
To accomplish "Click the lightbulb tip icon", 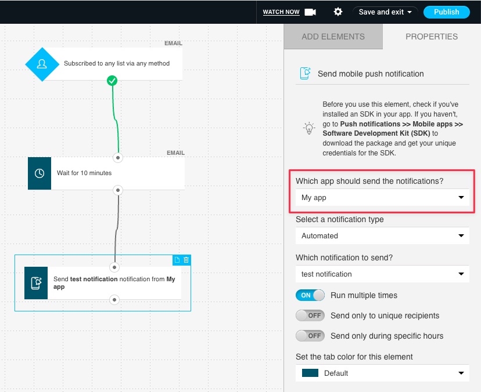I will point(309,128).
